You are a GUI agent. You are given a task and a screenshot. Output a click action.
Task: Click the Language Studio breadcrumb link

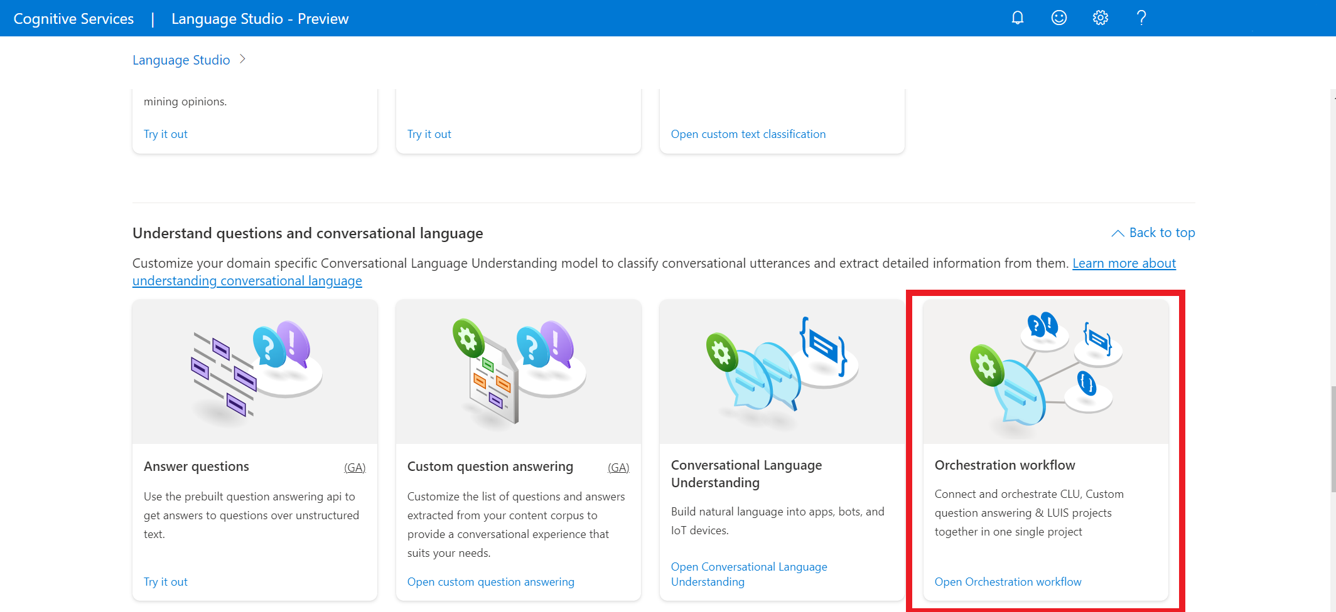pos(181,60)
